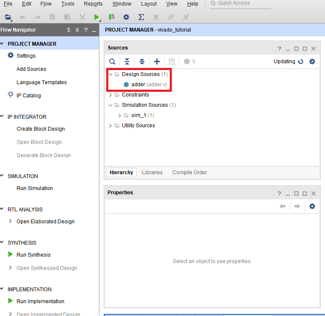Open Properties panel help question mark
325x316 pixels.
point(279,193)
